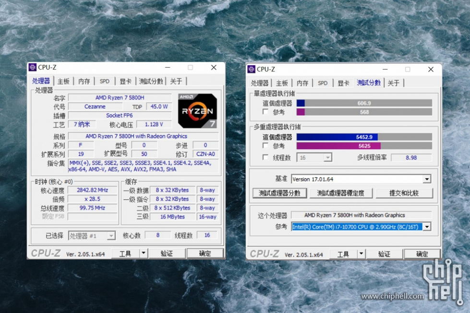Open 工具 dropdown arrow in left window

143,253
